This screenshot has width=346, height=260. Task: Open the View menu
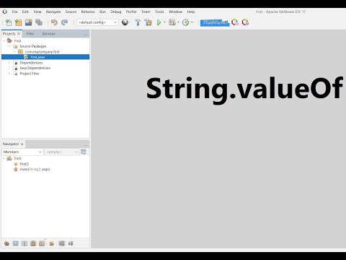pyautogui.click(x=37, y=12)
